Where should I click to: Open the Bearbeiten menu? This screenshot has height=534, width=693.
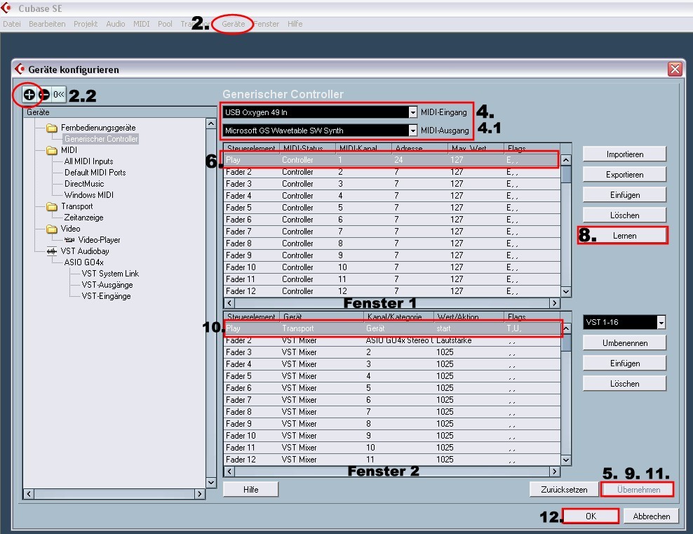47,24
